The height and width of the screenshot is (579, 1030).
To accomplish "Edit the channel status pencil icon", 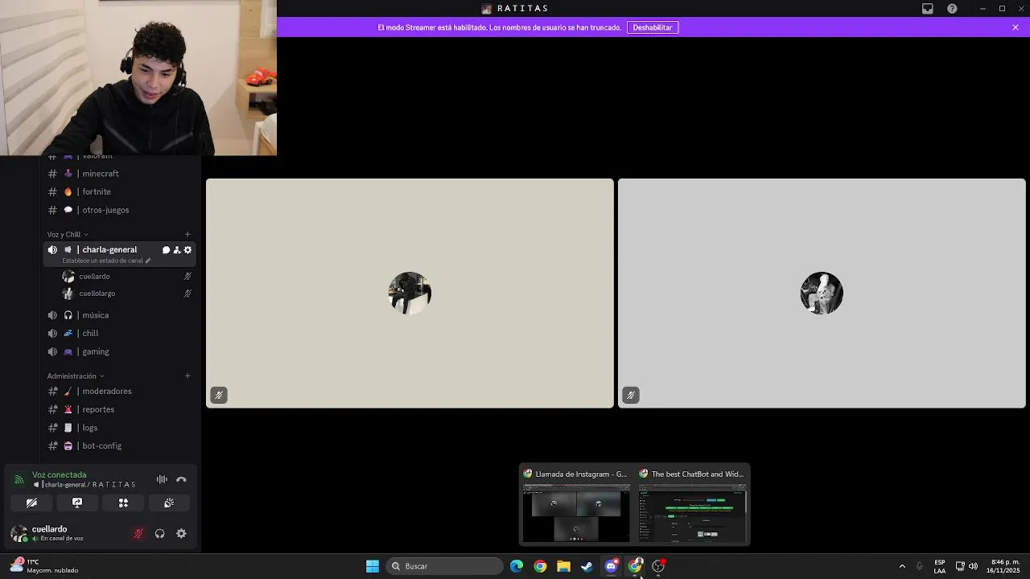I will (x=147, y=261).
